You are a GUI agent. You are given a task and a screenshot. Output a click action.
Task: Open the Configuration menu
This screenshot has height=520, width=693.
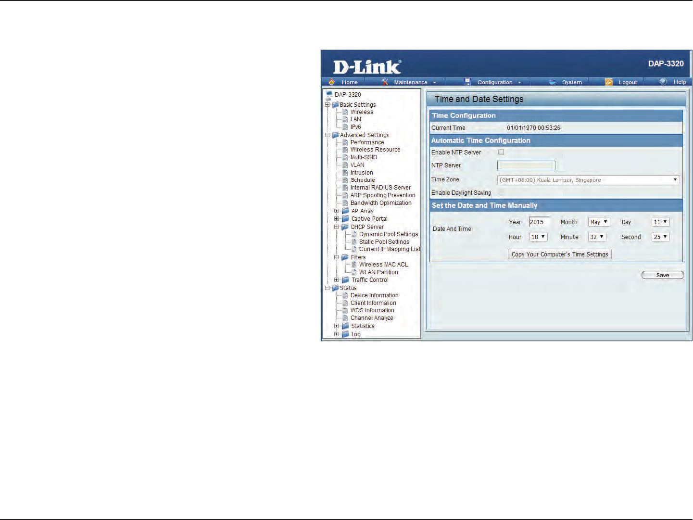(495, 82)
